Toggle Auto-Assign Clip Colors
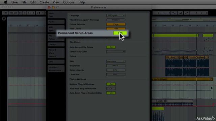The height and width of the screenshot is (121, 216). pyautogui.click(x=111, y=47)
